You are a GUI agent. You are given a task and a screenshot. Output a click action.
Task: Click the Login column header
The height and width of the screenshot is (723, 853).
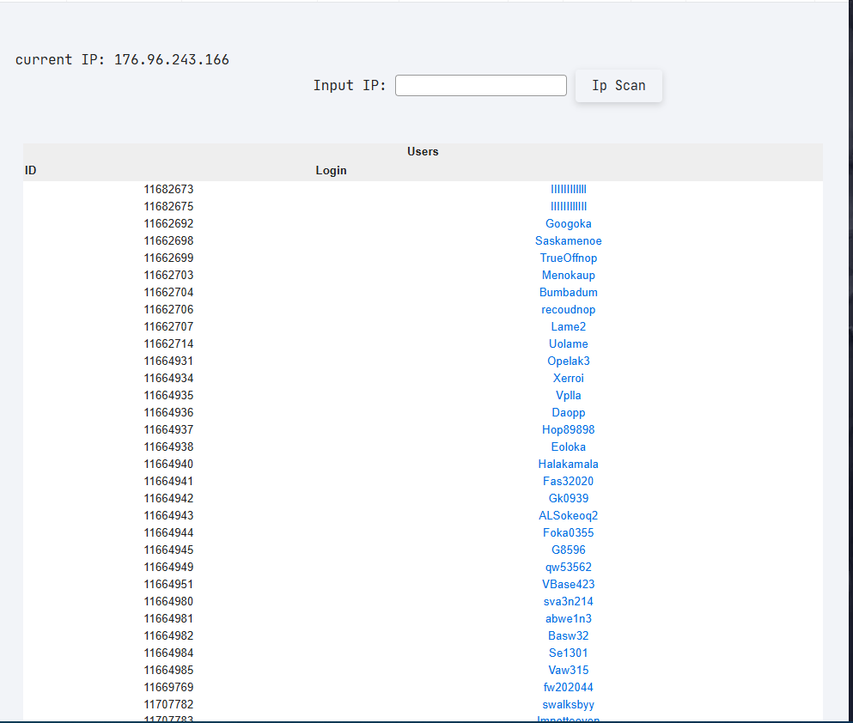click(332, 171)
